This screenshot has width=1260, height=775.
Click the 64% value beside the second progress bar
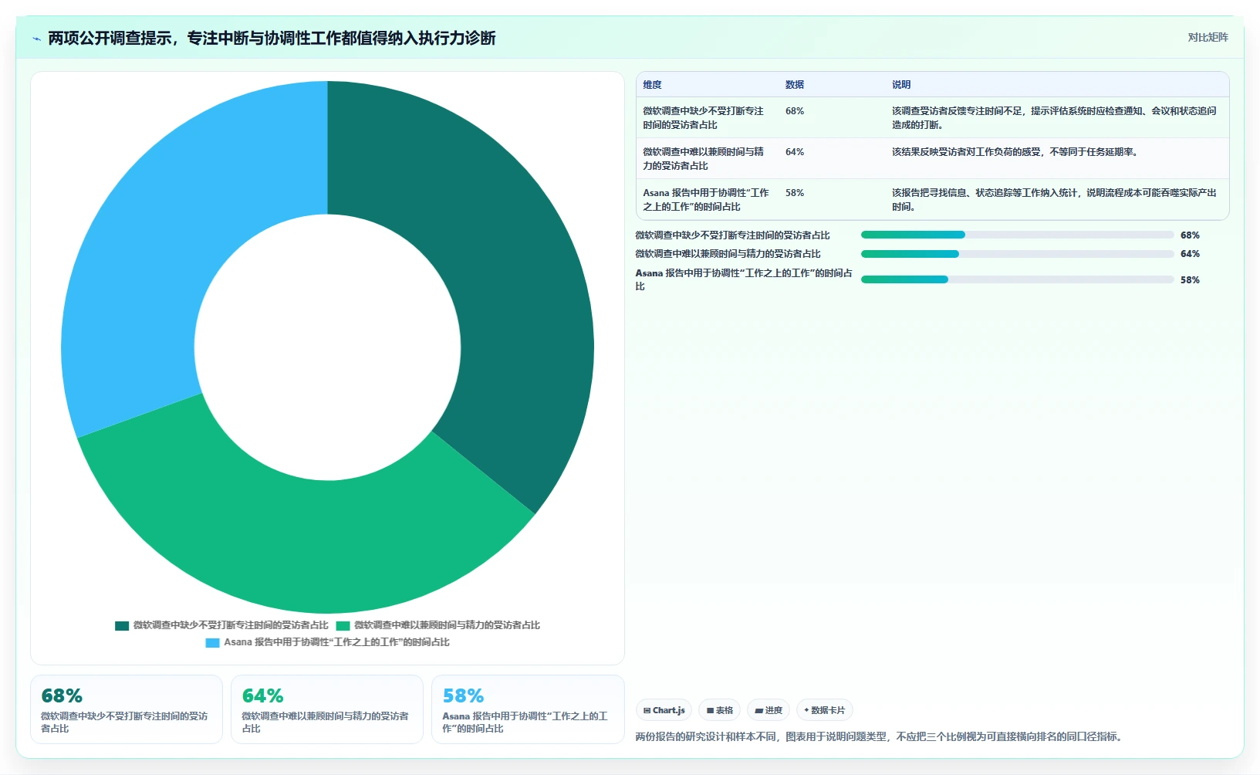click(1190, 254)
